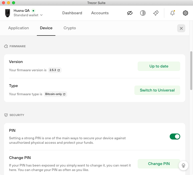Open firmware version 2.5.3 changelog link

click(x=55, y=70)
